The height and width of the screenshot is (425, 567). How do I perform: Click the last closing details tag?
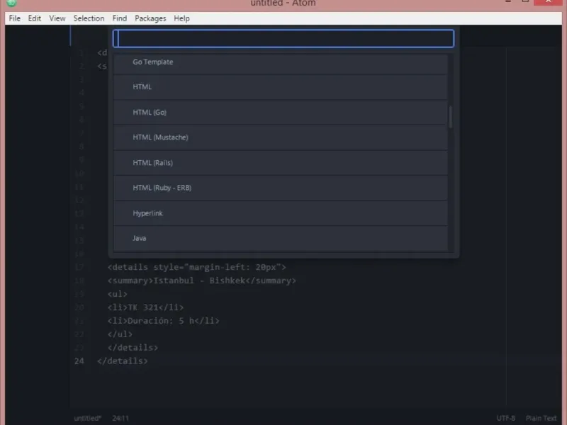coord(123,361)
